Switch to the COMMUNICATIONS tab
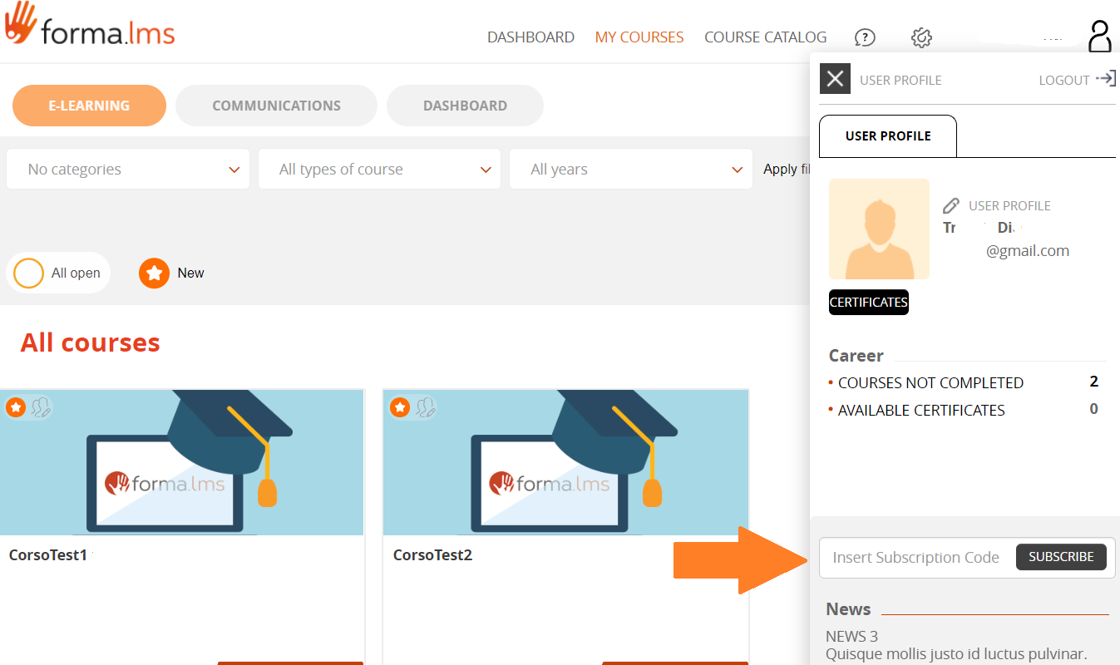 (276, 106)
